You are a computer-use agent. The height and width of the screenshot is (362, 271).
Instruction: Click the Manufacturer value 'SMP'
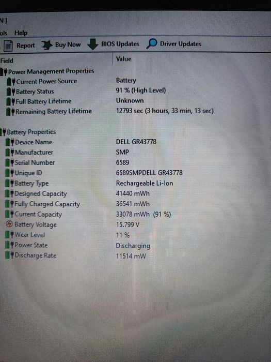coord(122,152)
